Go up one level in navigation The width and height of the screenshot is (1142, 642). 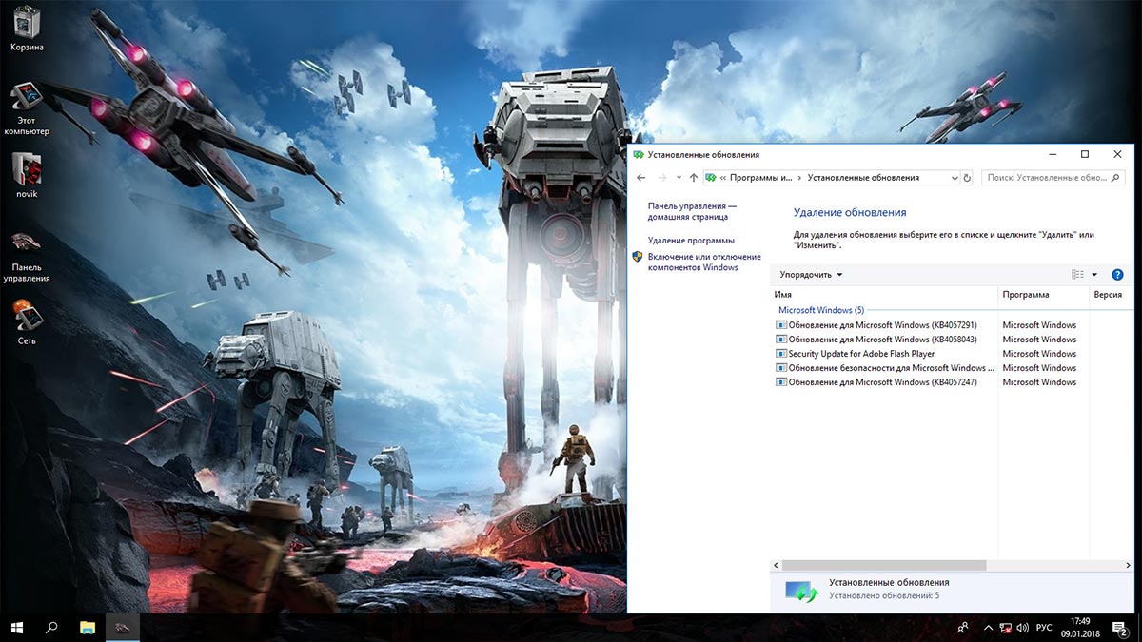(x=693, y=178)
